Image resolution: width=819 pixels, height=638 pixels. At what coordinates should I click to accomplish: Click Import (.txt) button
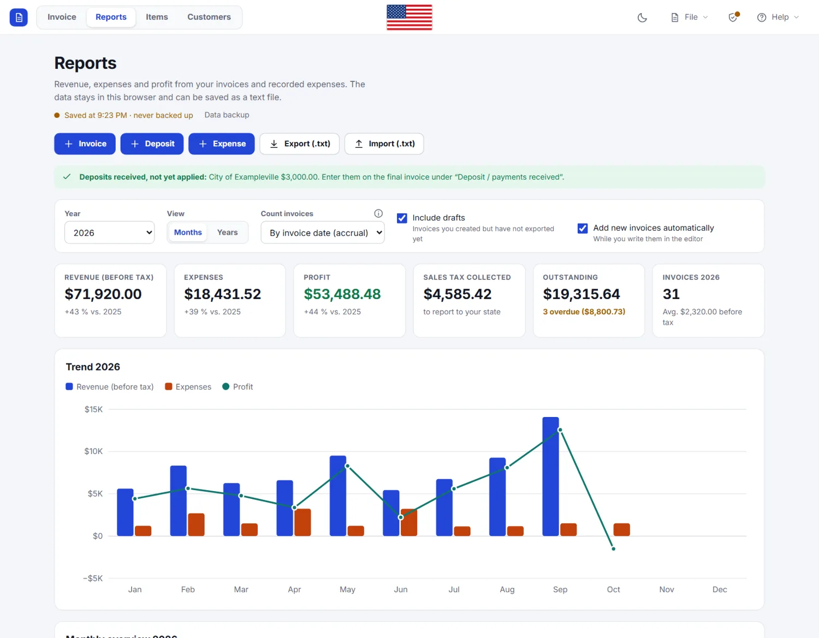click(x=384, y=144)
